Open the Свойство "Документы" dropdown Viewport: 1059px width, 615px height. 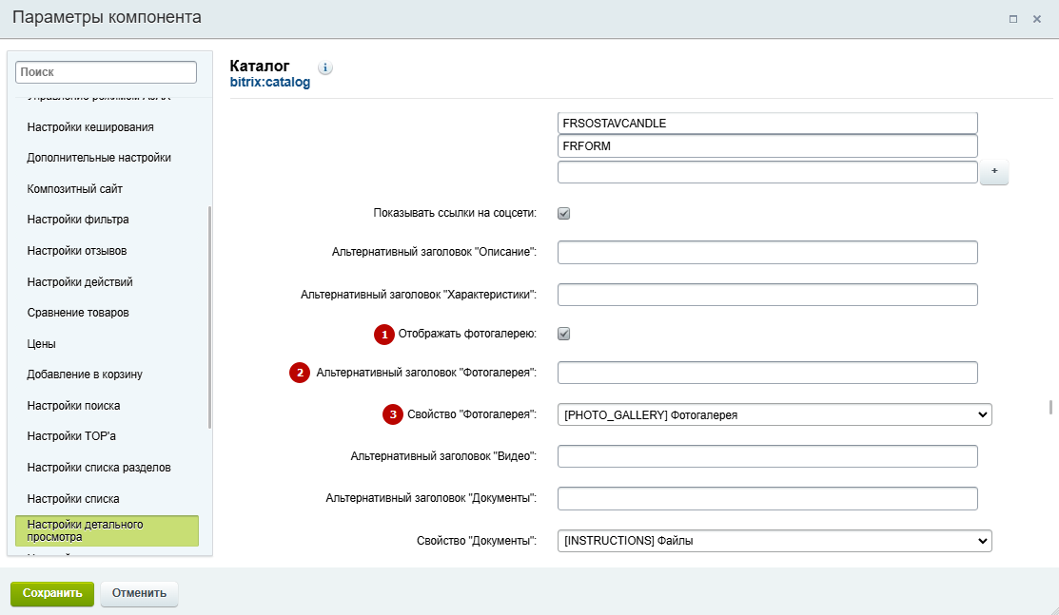(x=775, y=541)
